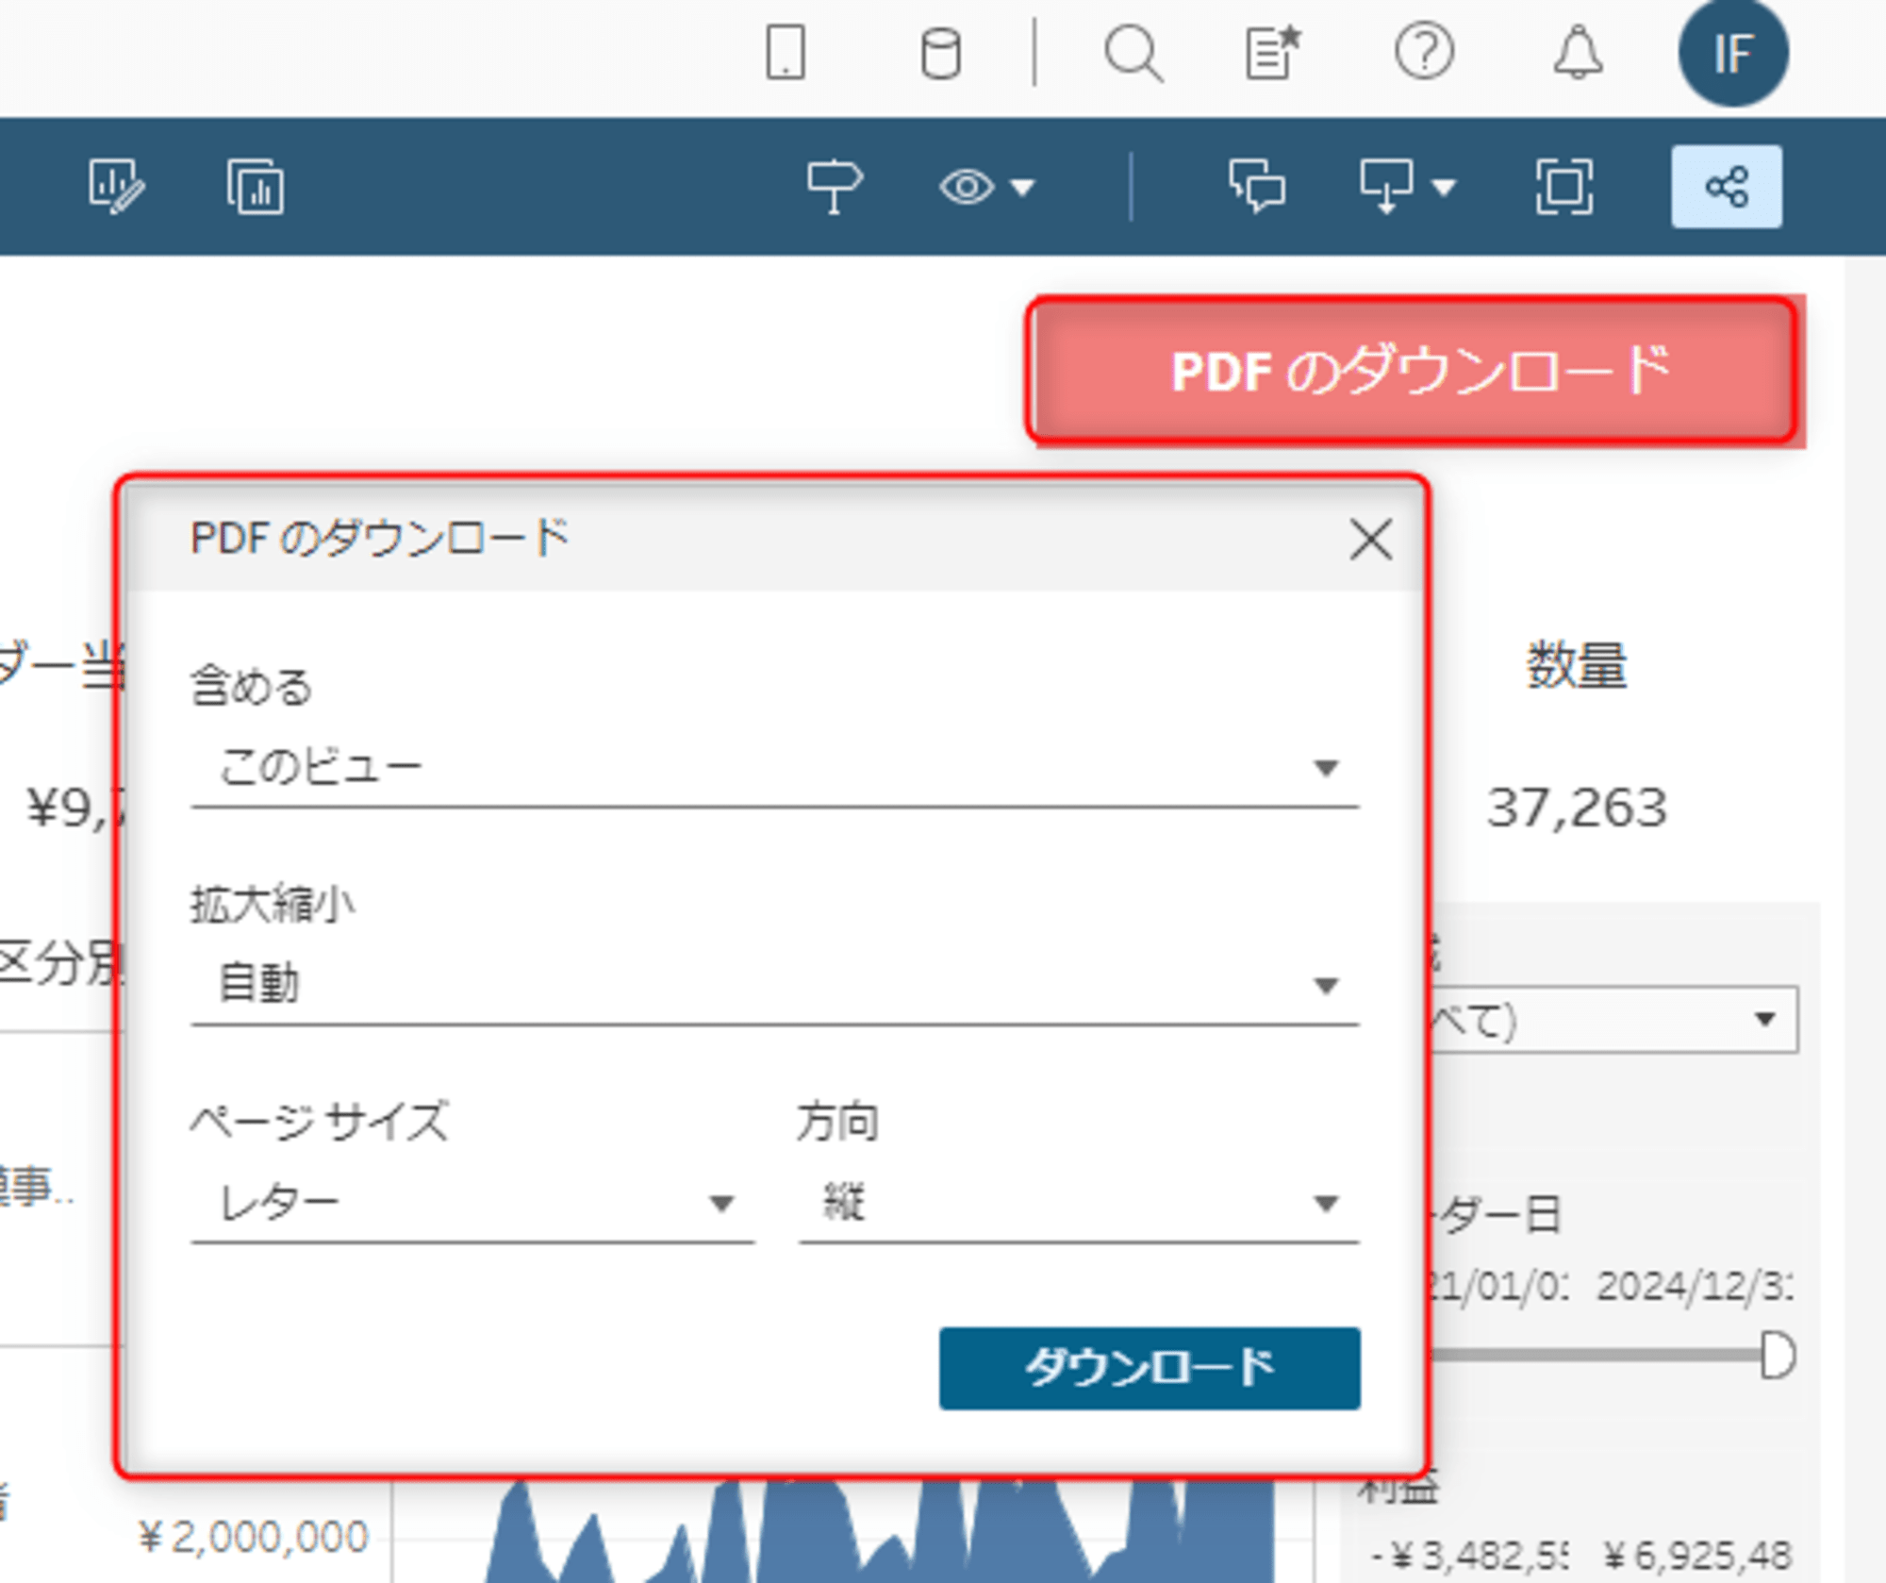Open the 拡大縮小 dropdown showing 自動
Screen dimensions: 1886x1583
tap(774, 986)
